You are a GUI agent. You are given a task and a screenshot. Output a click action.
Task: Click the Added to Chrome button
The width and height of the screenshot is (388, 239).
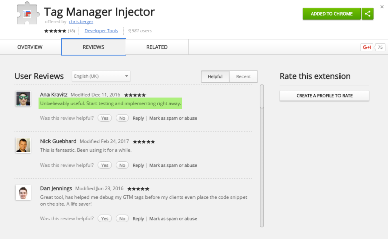(331, 14)
